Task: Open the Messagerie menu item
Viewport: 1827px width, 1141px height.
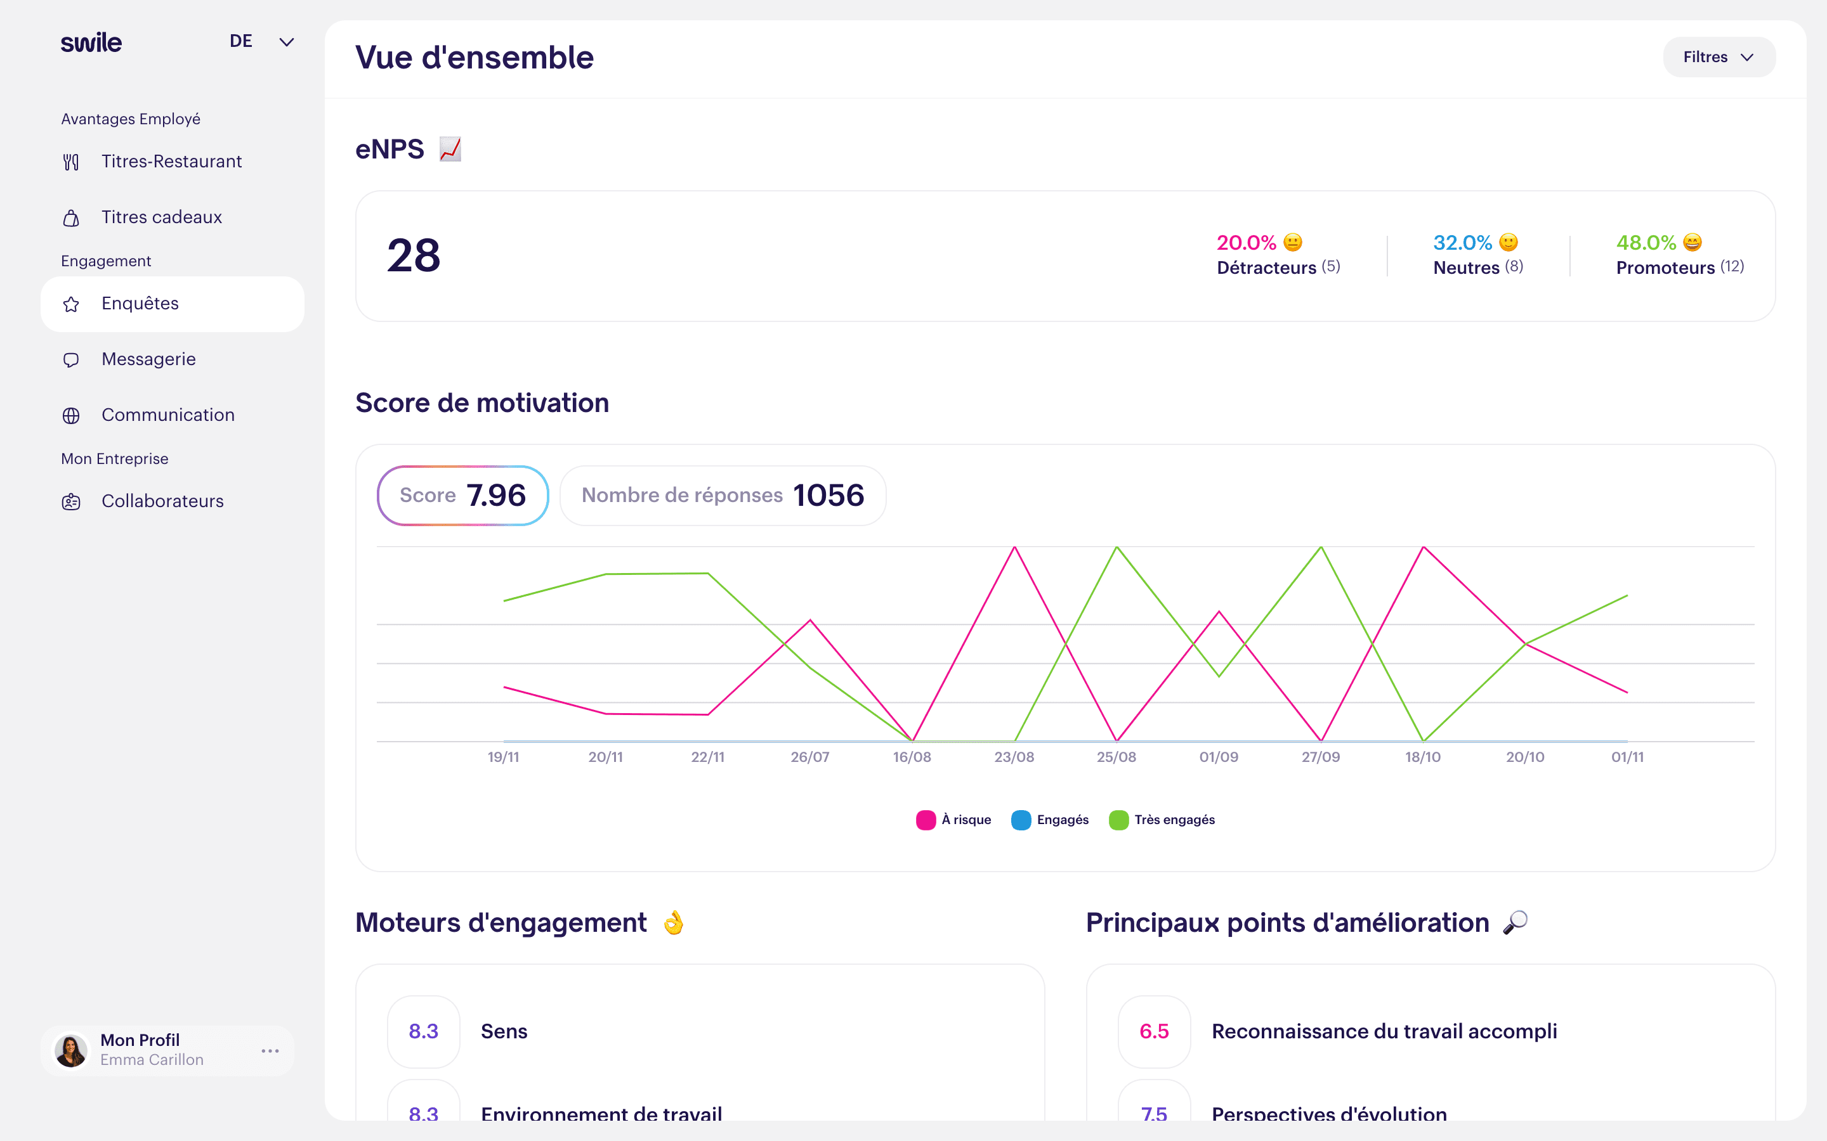Action: [148, 359]
